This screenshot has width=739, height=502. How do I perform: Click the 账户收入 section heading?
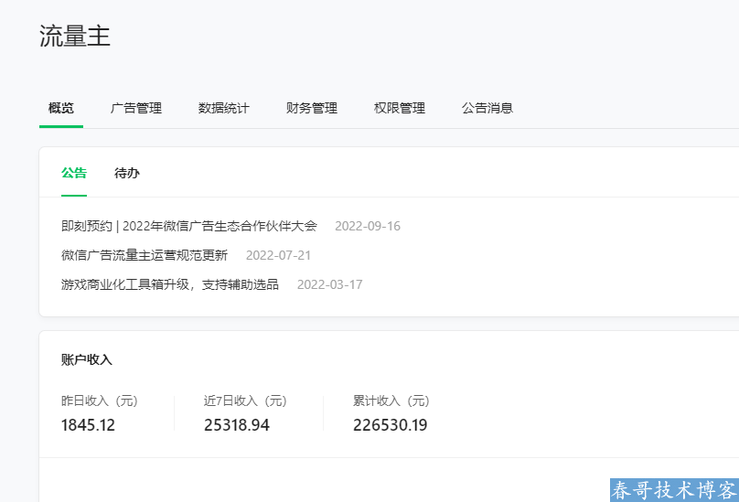(87, 359)
